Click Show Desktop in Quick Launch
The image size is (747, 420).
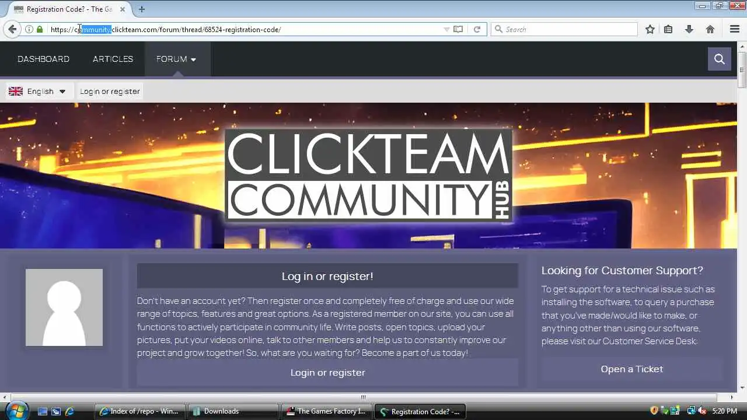pyautogui.click(x=42, y=411)
